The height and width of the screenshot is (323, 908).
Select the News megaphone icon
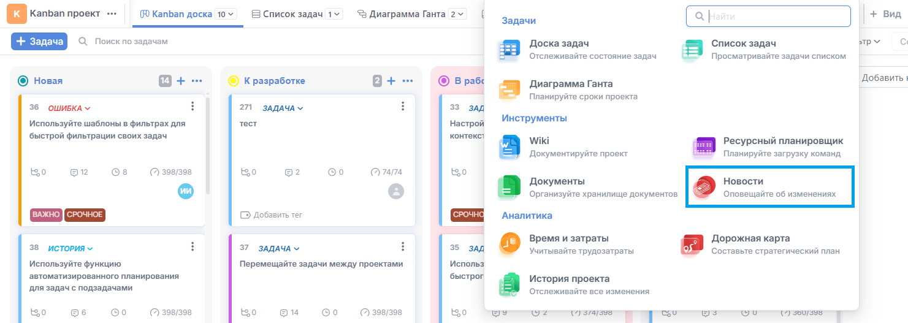(x=703, y=188)
